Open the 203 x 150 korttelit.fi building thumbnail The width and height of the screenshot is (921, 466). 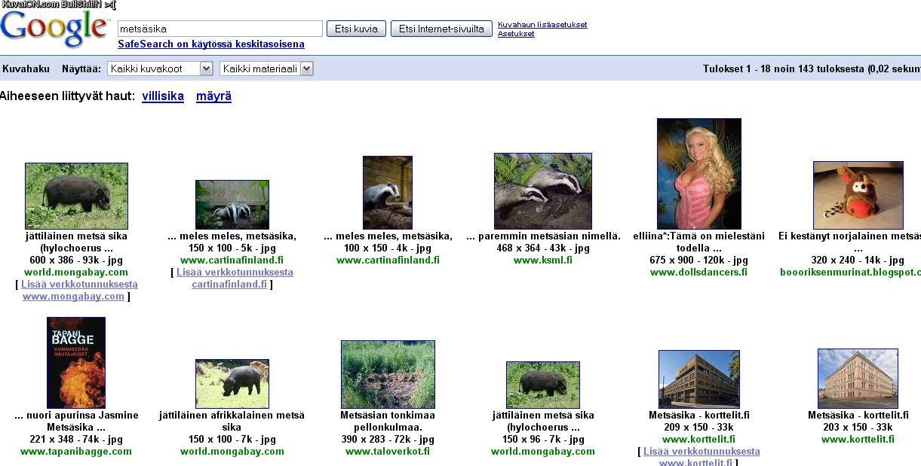858,378
